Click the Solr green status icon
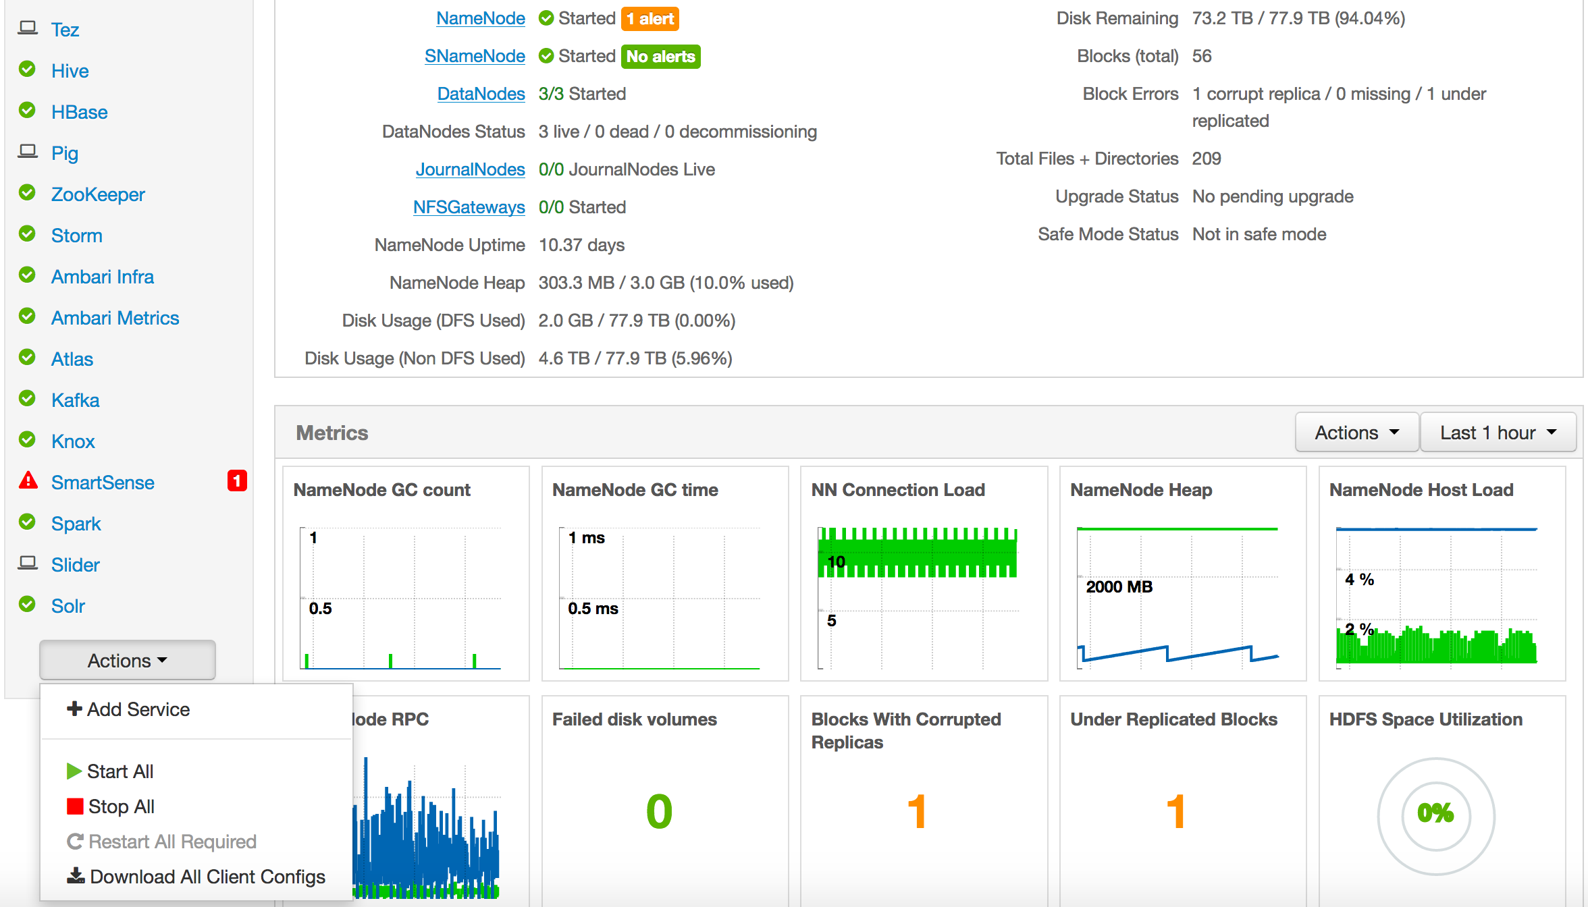Screen dimensions: 1588x907 pyautogui.click(x=27, y=605)
